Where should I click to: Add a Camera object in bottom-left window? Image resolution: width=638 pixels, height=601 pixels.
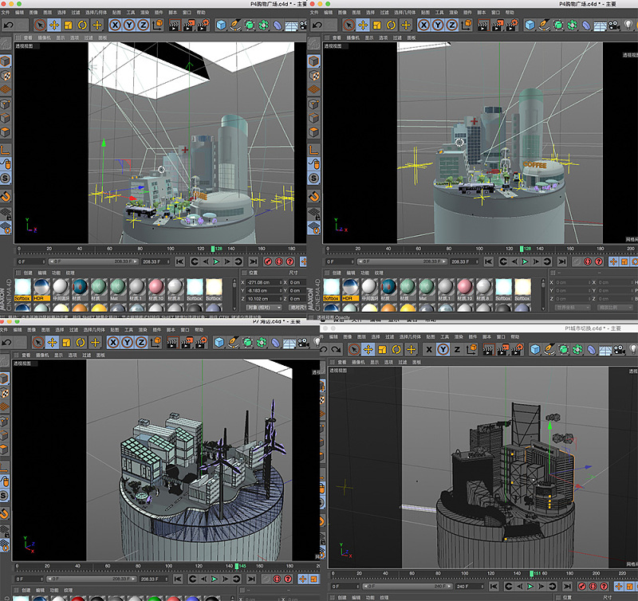pos(303,343)
